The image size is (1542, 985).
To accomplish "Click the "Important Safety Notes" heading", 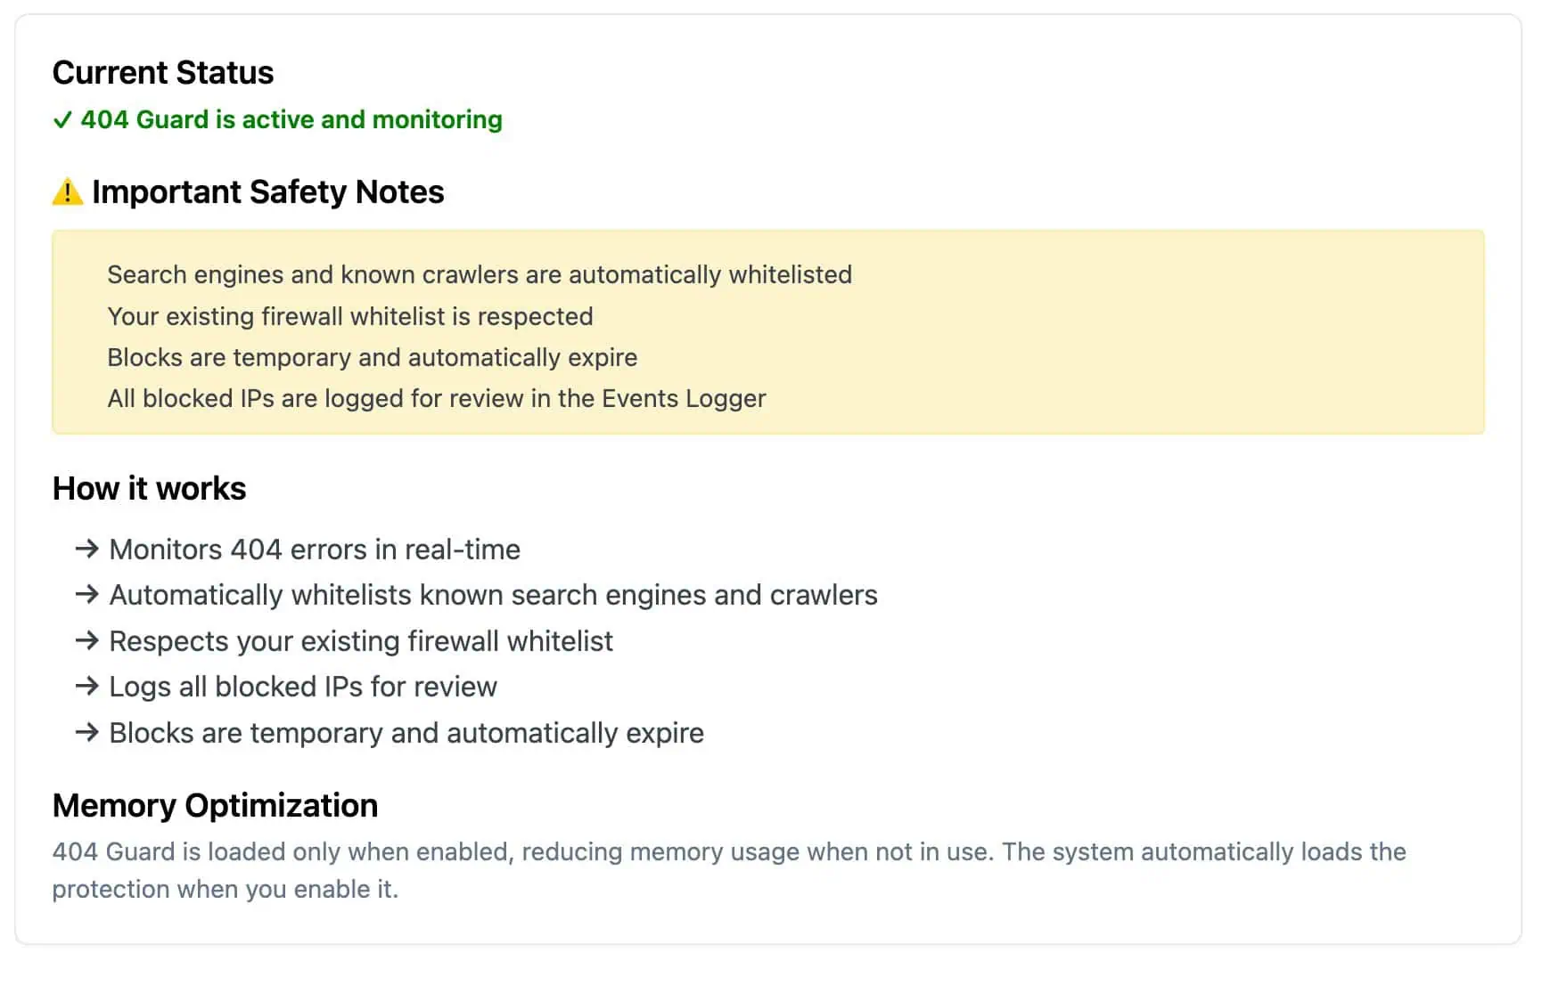I will [x=267, y=192].
